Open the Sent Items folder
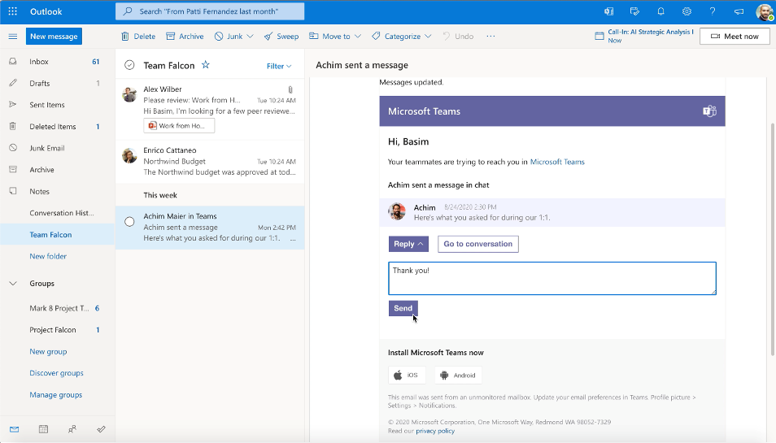776x443 pixels. click(x=58, y=105)
